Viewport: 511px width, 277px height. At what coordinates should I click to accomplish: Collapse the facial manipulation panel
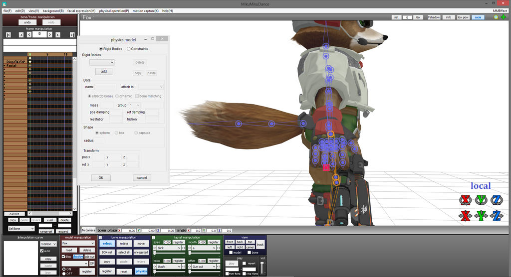point(154,238)
